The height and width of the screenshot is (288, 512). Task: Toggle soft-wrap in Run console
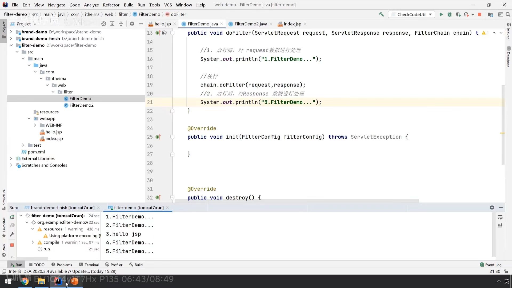coord(500,217)
